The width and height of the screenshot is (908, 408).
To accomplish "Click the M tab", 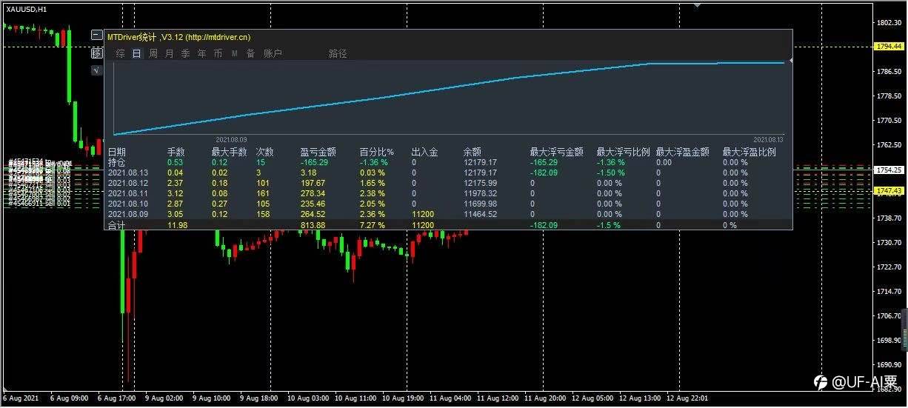I will point(234,53).
